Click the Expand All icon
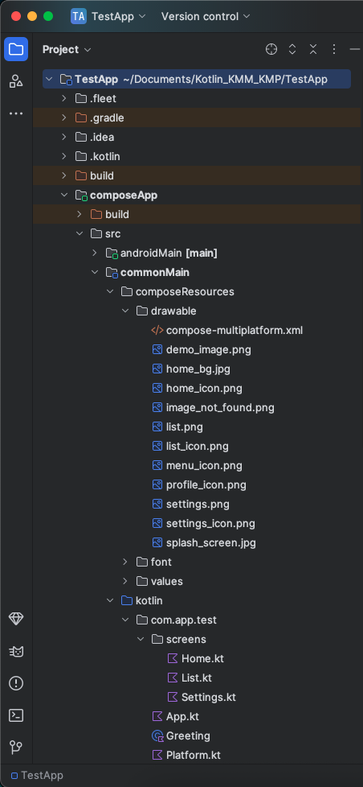The width and height of the screenshot is (363, 787). (292, 49)
